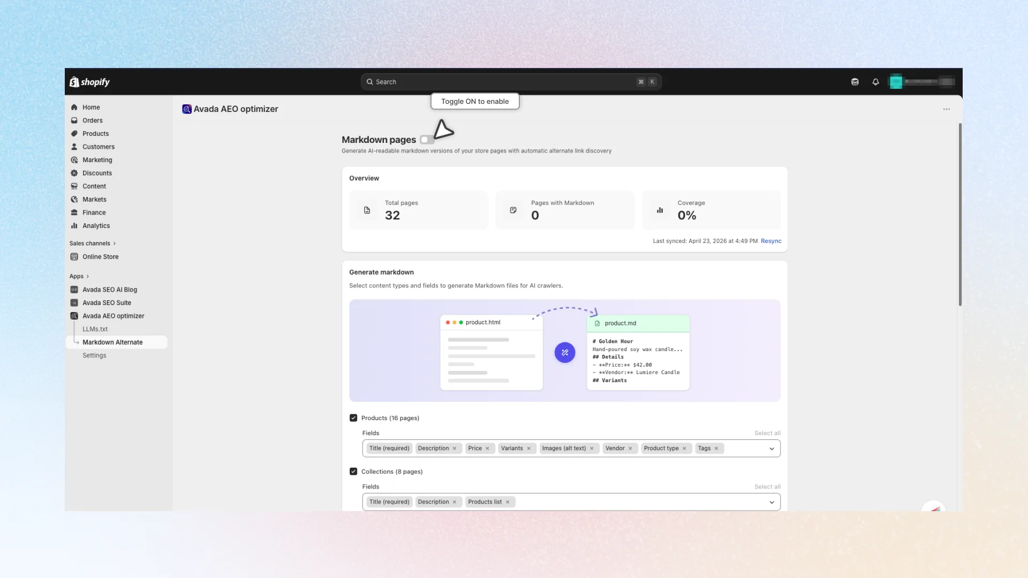
Task: Remove Description tag from Collections fields
Action: pos(455,502)
